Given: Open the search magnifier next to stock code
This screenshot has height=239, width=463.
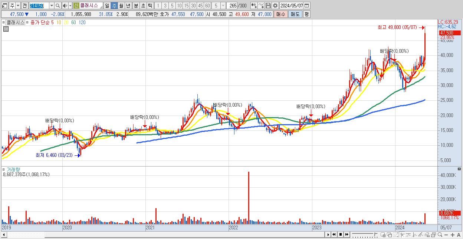Looking at the screenshot, I should (58, 6).
